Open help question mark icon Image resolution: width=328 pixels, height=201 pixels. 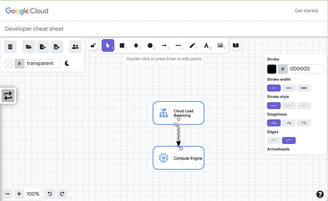(320, 194)
